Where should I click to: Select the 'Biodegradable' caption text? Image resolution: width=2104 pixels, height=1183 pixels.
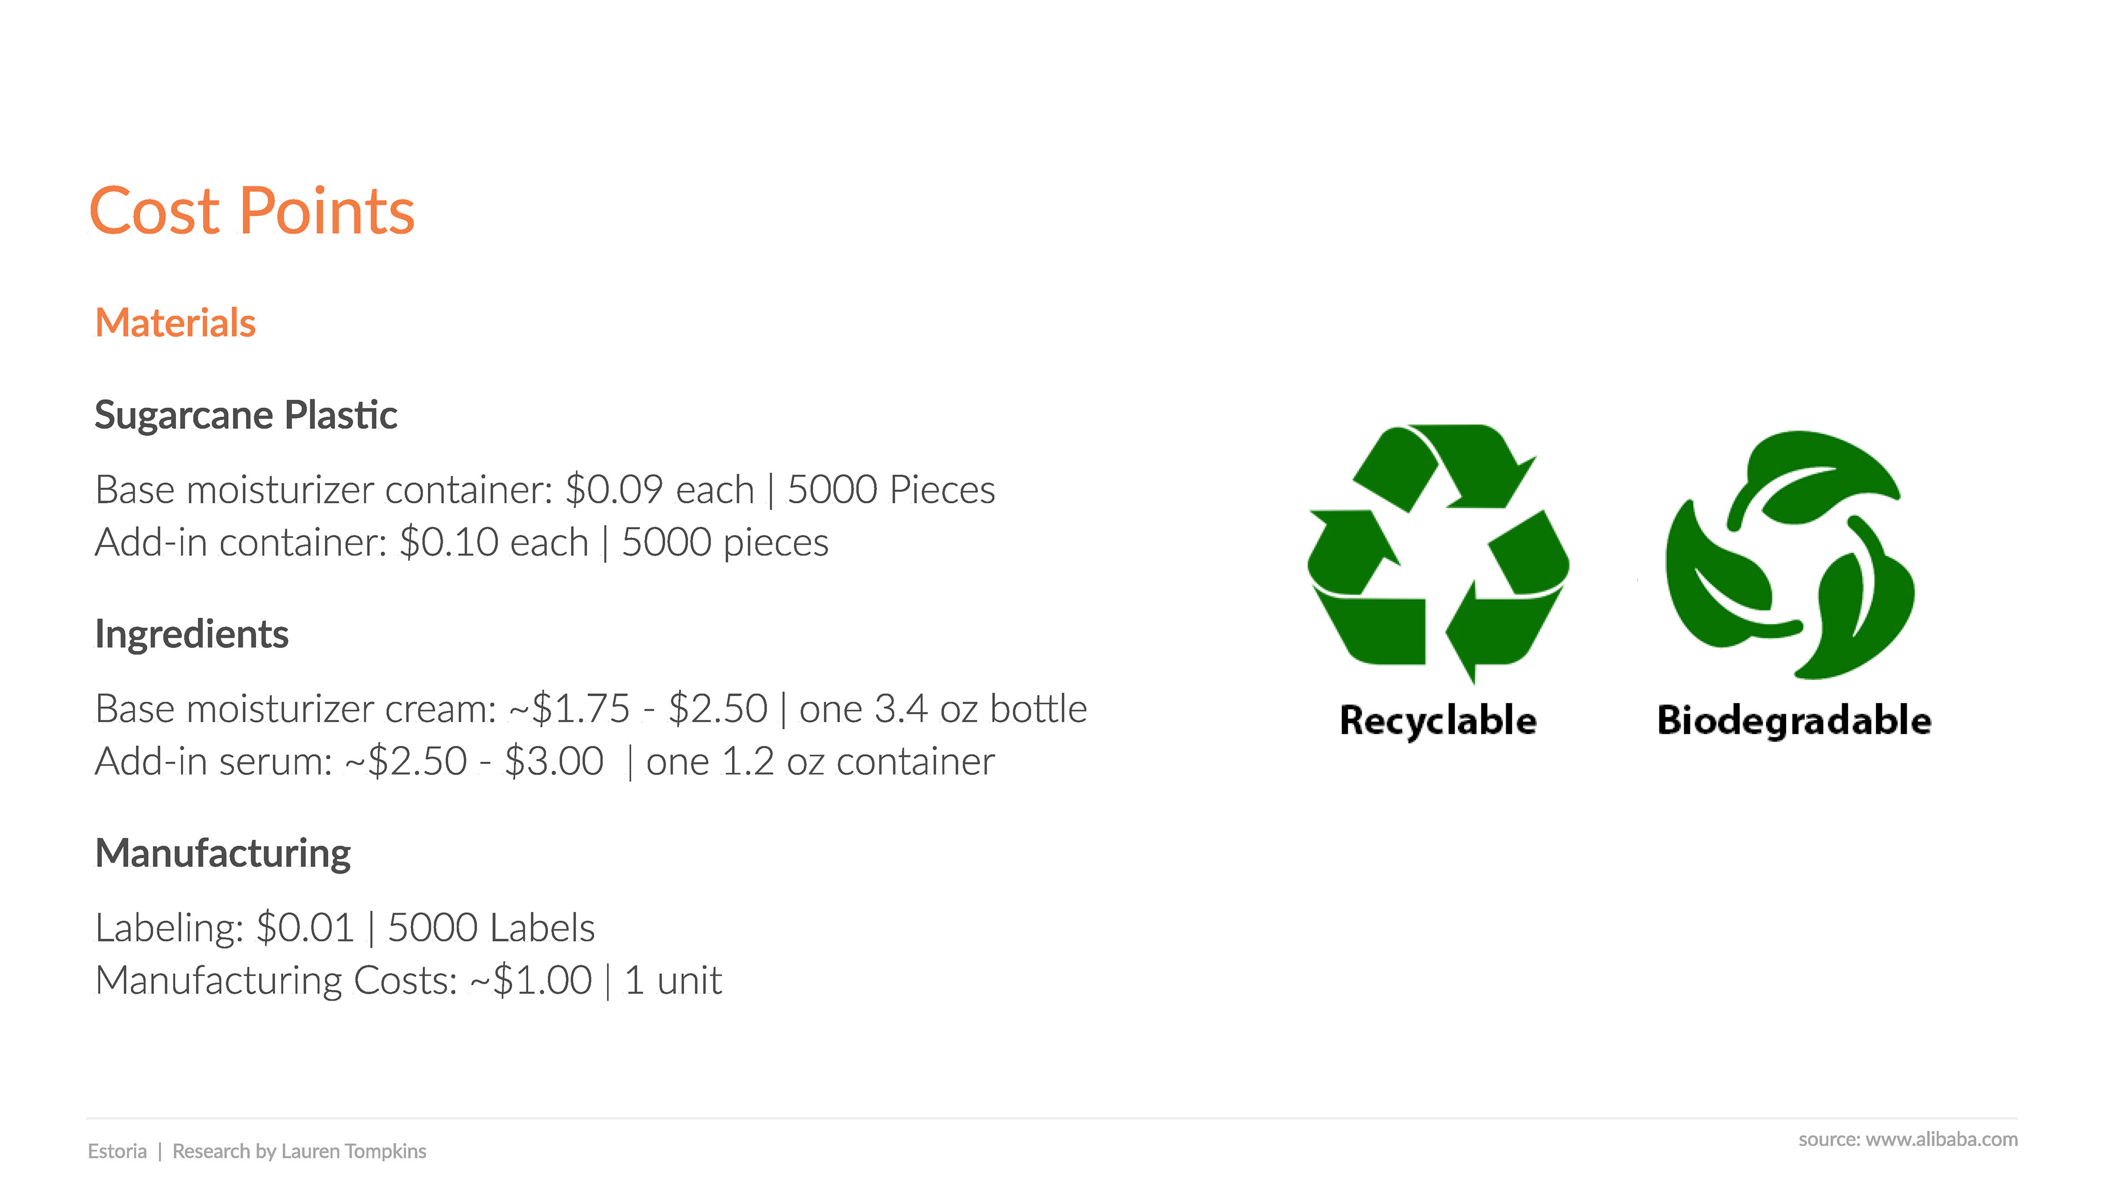(x=1794, y=720)
